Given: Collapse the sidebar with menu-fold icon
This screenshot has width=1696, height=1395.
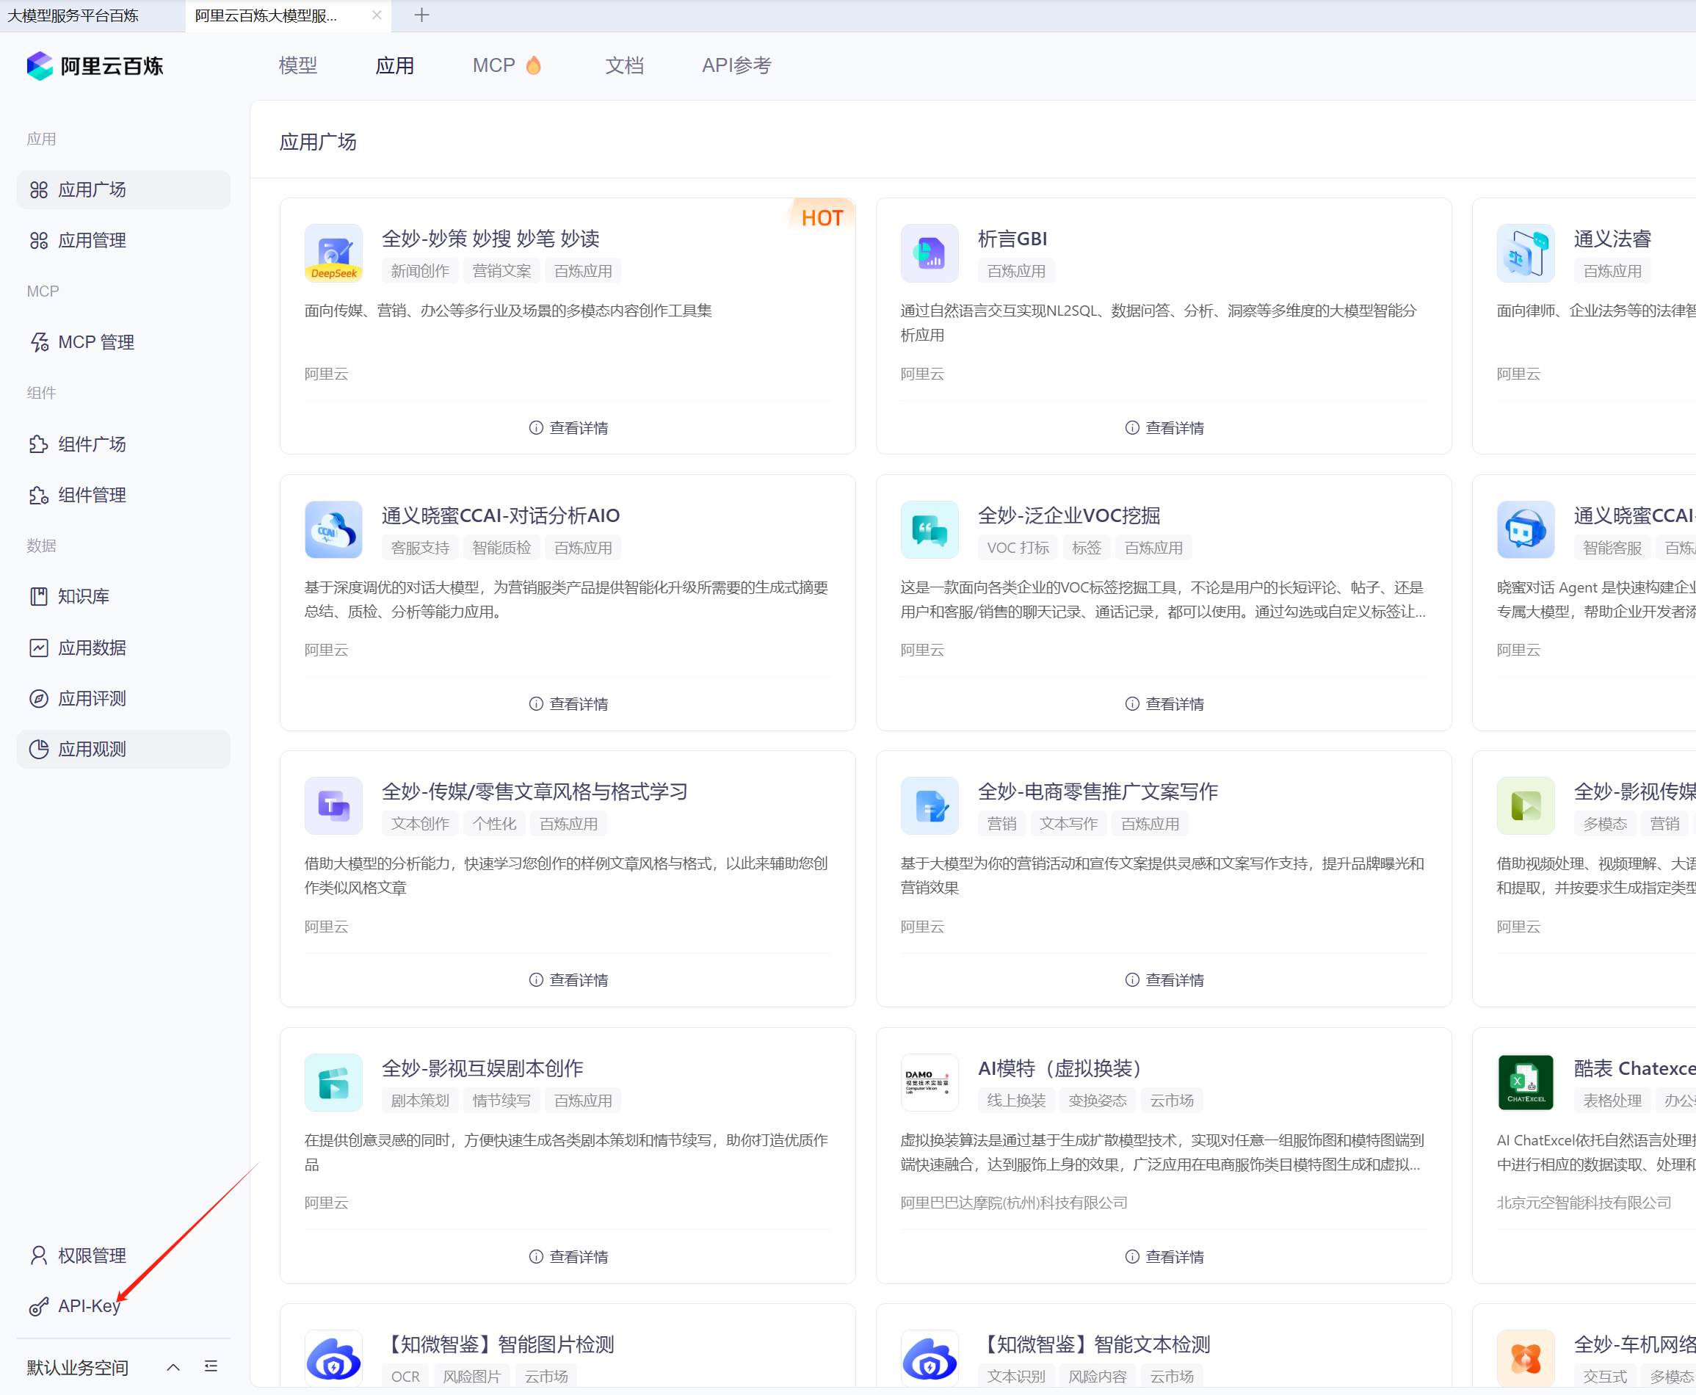Looking at the screenshot, I should pyautogui.click(x=211, y=1367).
